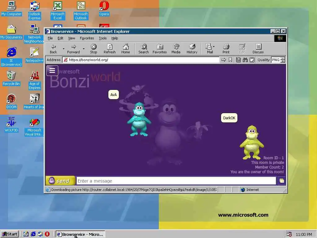317x238 pixels.
Task: Launch Internet Explorer from quick launch
Action: coord(33,234)
